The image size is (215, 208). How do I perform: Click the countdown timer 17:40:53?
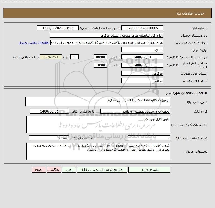(x=51, y=57)
